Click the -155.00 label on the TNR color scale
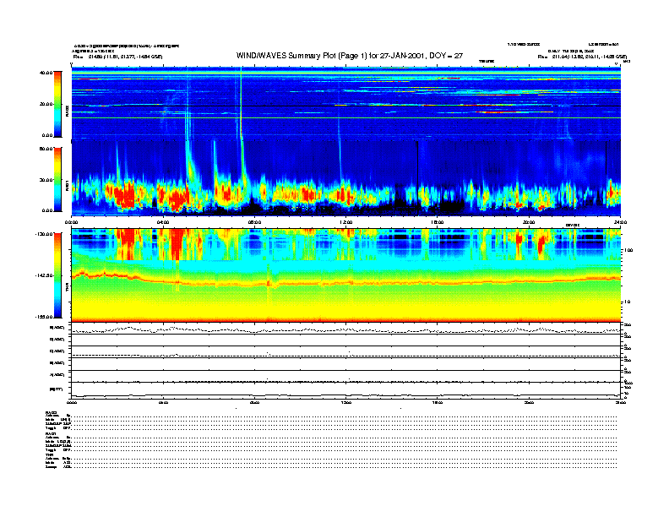The height and width of the screenshot is (517, 669). coord(44,317)
